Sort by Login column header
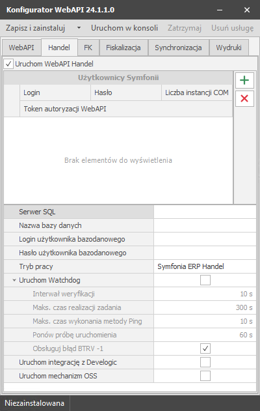The width and height of the screenshot is (260, 411). tap(55, 92)
